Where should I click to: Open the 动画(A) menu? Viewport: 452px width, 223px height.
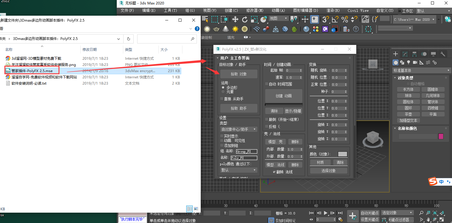pos(278,10)
